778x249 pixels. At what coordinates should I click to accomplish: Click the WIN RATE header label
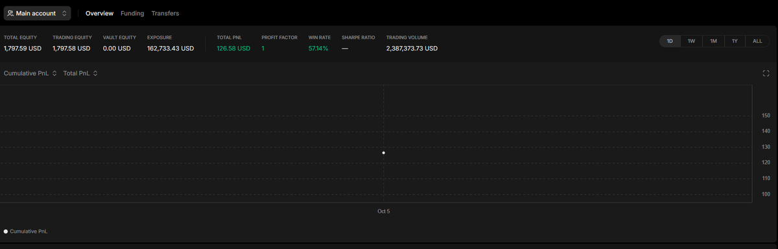point(320,38)
